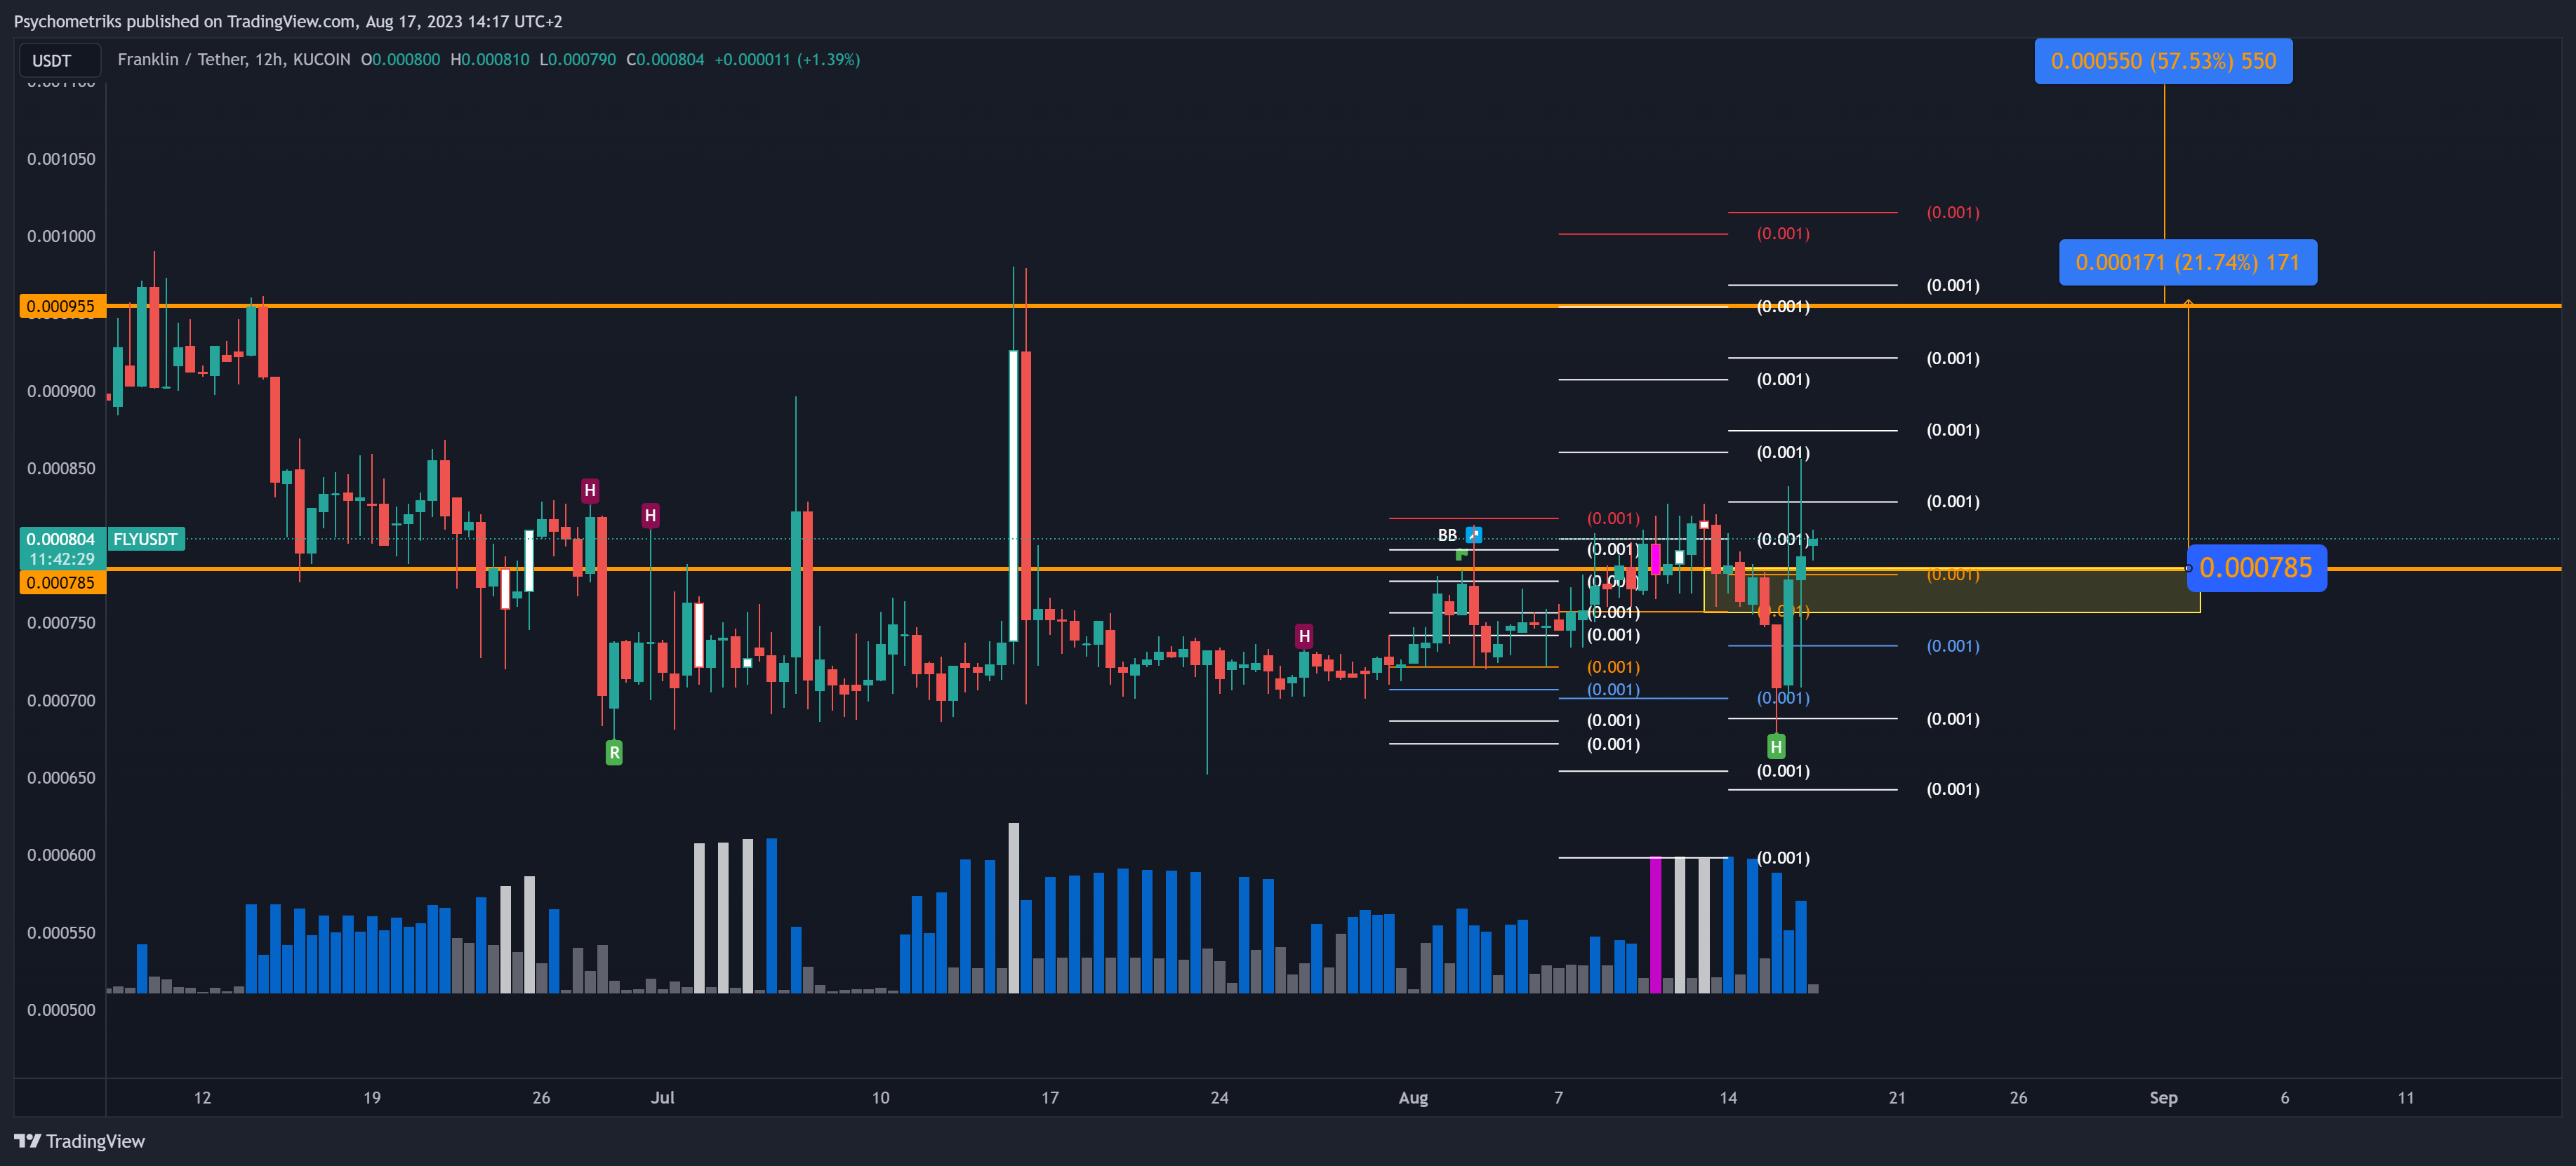Click the 0.000500 price scale label
2576x1166 pixels.
[61, 1010]
